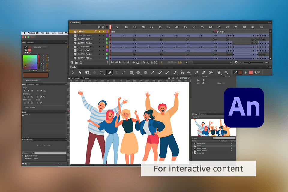Click the Loop playback icon
288x192 pixels.
[x=138, y=62]
